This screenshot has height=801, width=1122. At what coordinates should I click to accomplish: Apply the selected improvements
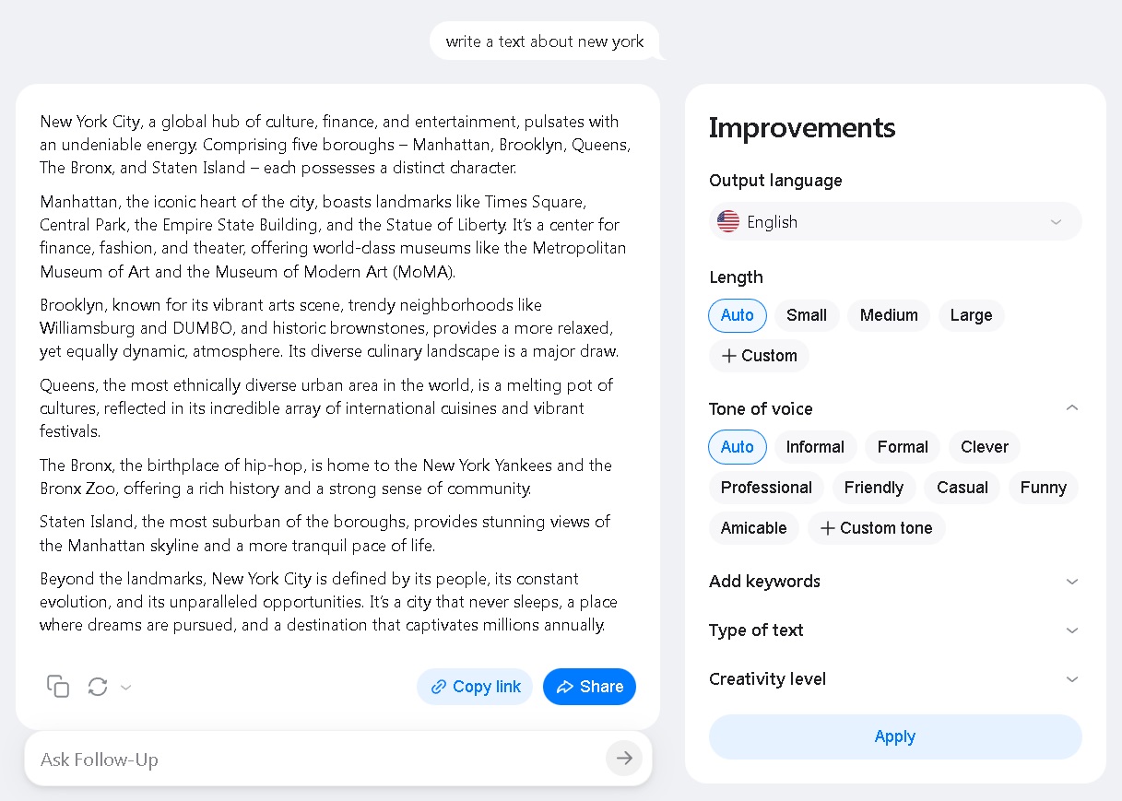pyautogui.click(x=895, y=736)
